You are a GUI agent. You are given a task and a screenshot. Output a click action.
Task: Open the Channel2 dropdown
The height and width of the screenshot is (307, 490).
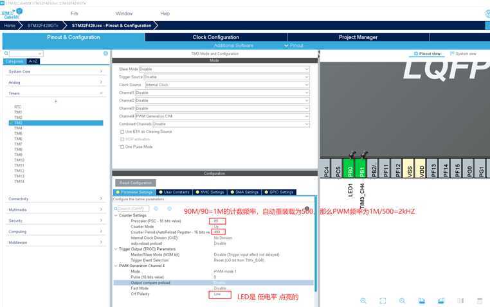(x=222, y=100)
